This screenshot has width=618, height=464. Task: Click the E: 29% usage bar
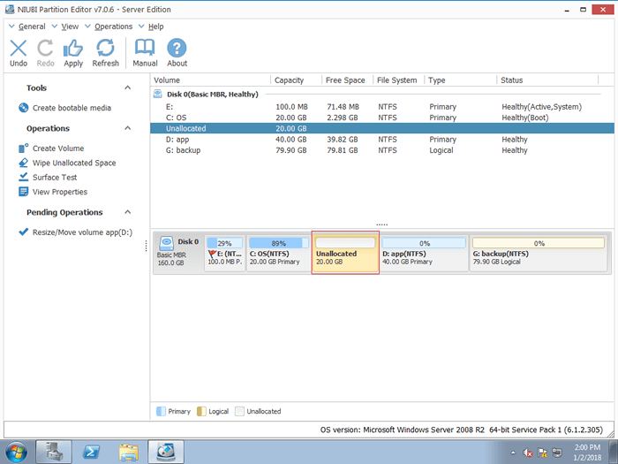click(x=224, y=243)
